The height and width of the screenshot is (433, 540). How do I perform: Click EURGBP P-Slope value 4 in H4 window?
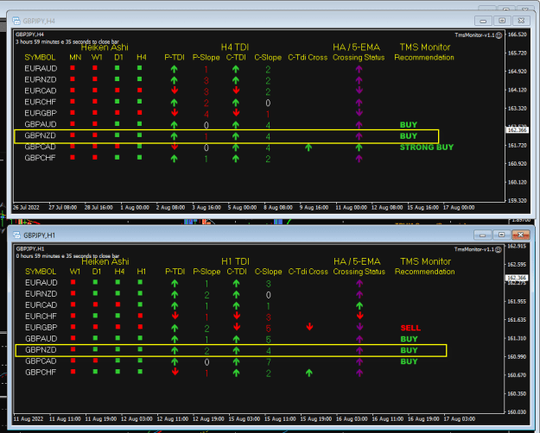click(206, 114)
